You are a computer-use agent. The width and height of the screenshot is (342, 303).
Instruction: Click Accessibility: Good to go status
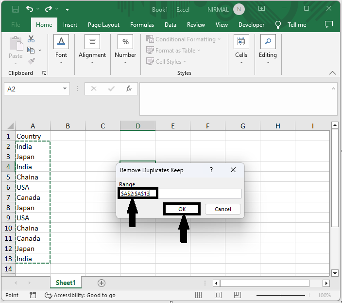pyautogui.click(x=80, y=295)
